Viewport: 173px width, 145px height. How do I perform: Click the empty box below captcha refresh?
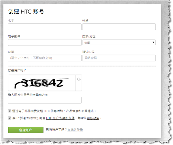[x=79, y=87]
